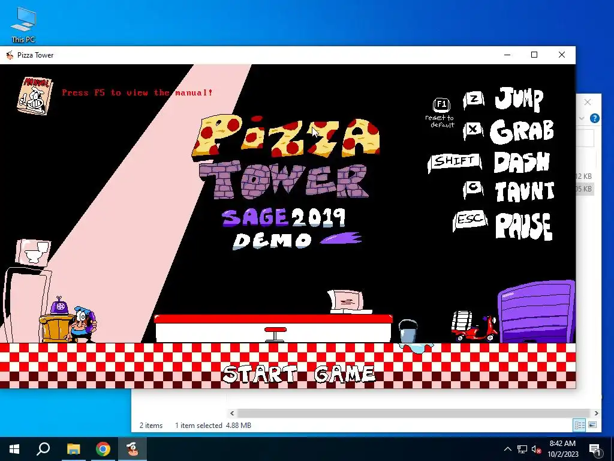Screen dimensions: 614x461
Task: Click the Z key icon for Jump
Action: click(x=474, y=100)
